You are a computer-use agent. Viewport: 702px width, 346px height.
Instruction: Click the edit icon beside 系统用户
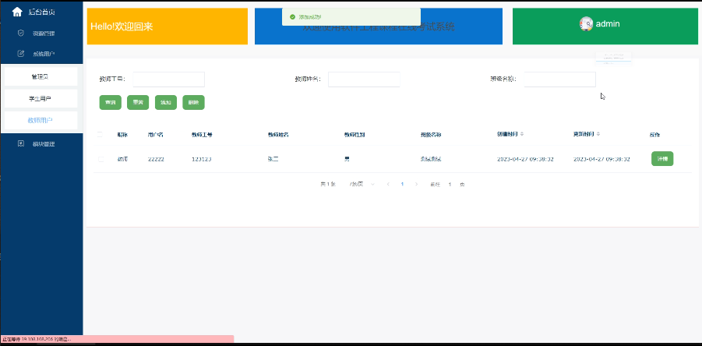coord(20,54)
